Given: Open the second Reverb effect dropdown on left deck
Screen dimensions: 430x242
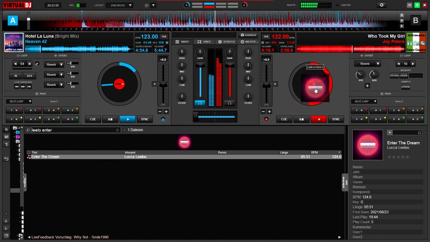Looking at the screenshot, I should pos(61,75).
